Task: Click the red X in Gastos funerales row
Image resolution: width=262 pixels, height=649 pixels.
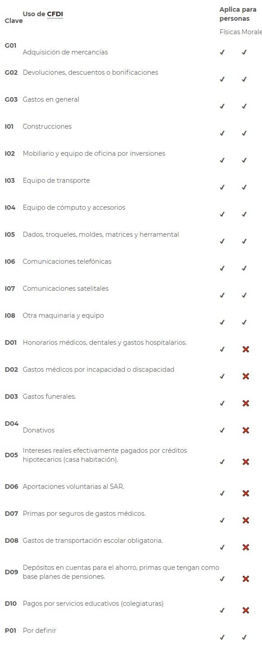Action: [x=246, y=403]
